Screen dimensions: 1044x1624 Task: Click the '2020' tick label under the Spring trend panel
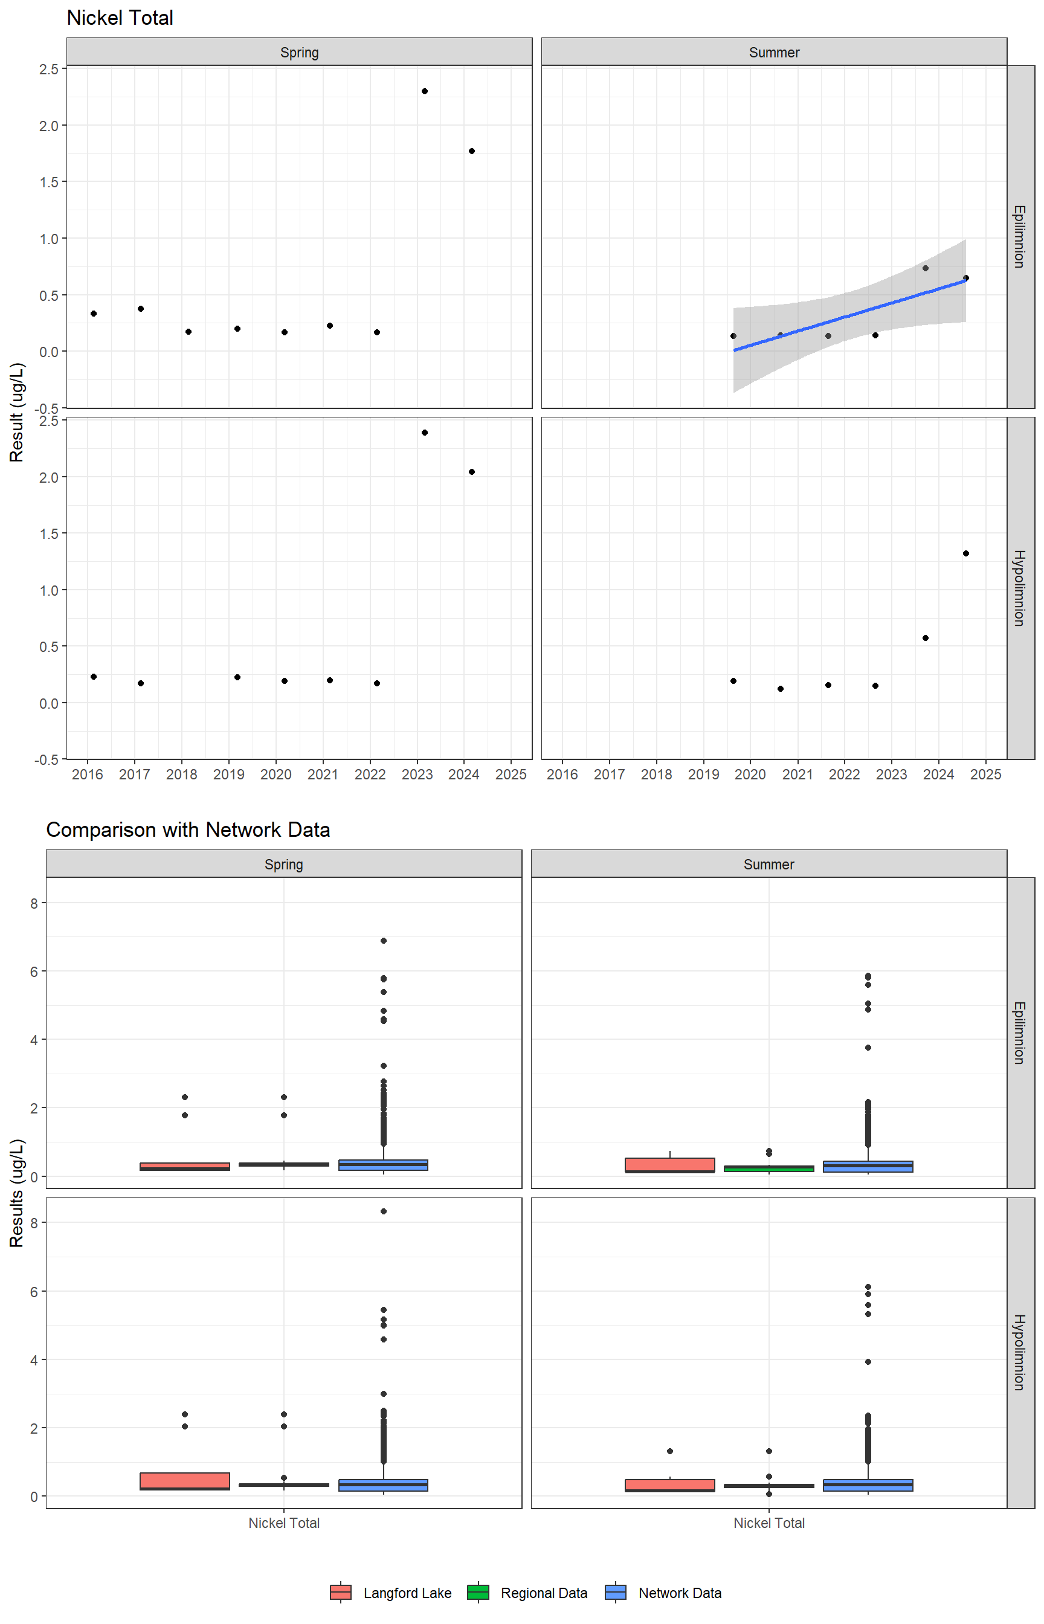point(275,774)
